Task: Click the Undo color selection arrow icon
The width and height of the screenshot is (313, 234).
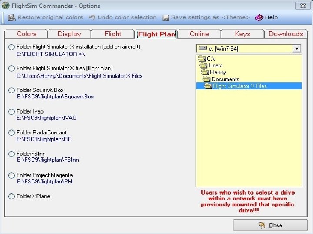Action: (92, 17)
